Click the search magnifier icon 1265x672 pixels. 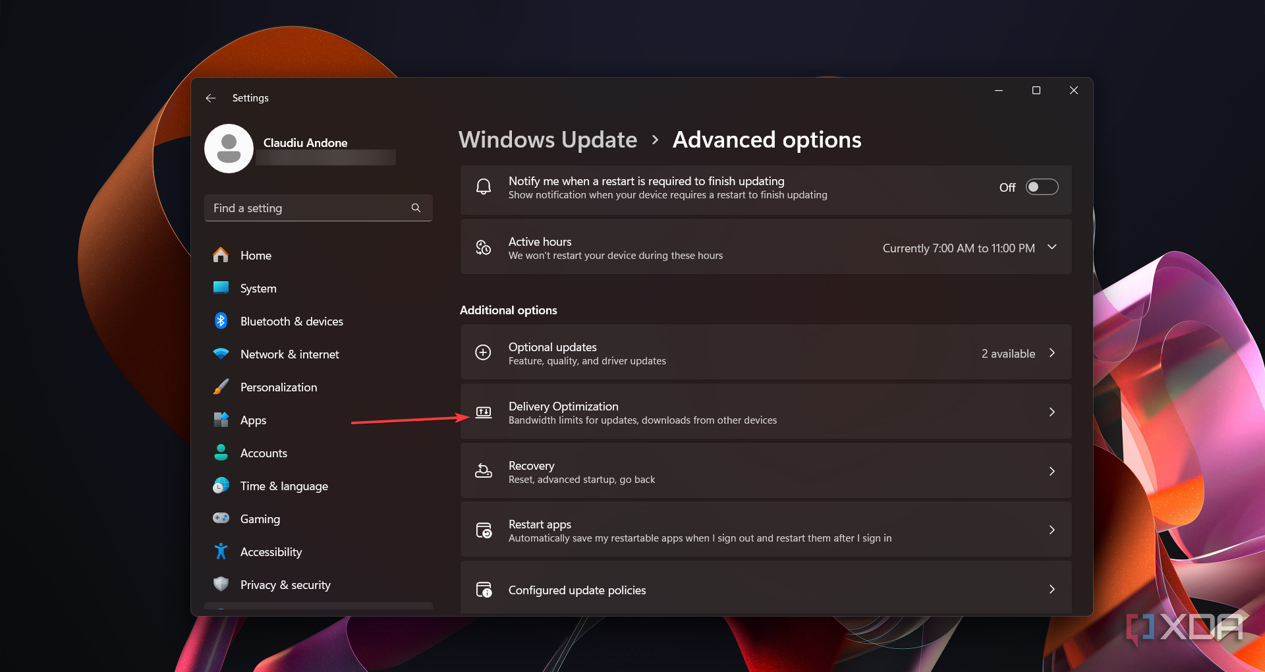pos(416,208)
